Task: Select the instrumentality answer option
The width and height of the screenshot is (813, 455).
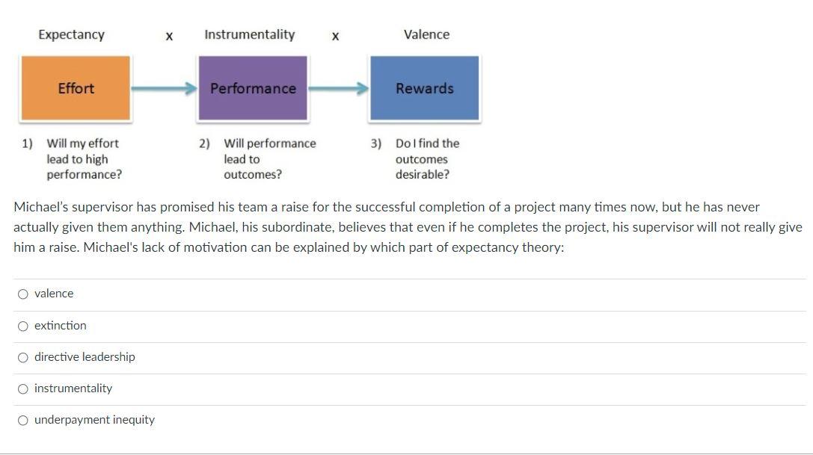Action: [23, 389]
